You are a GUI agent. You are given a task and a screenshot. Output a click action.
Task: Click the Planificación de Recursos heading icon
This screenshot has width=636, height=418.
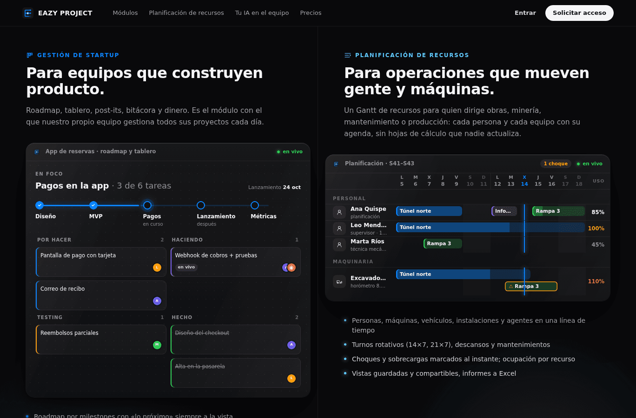(x=348, y=55)
